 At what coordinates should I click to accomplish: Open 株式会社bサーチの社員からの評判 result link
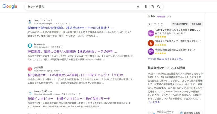pyautogui.click(x=77, y=75)
